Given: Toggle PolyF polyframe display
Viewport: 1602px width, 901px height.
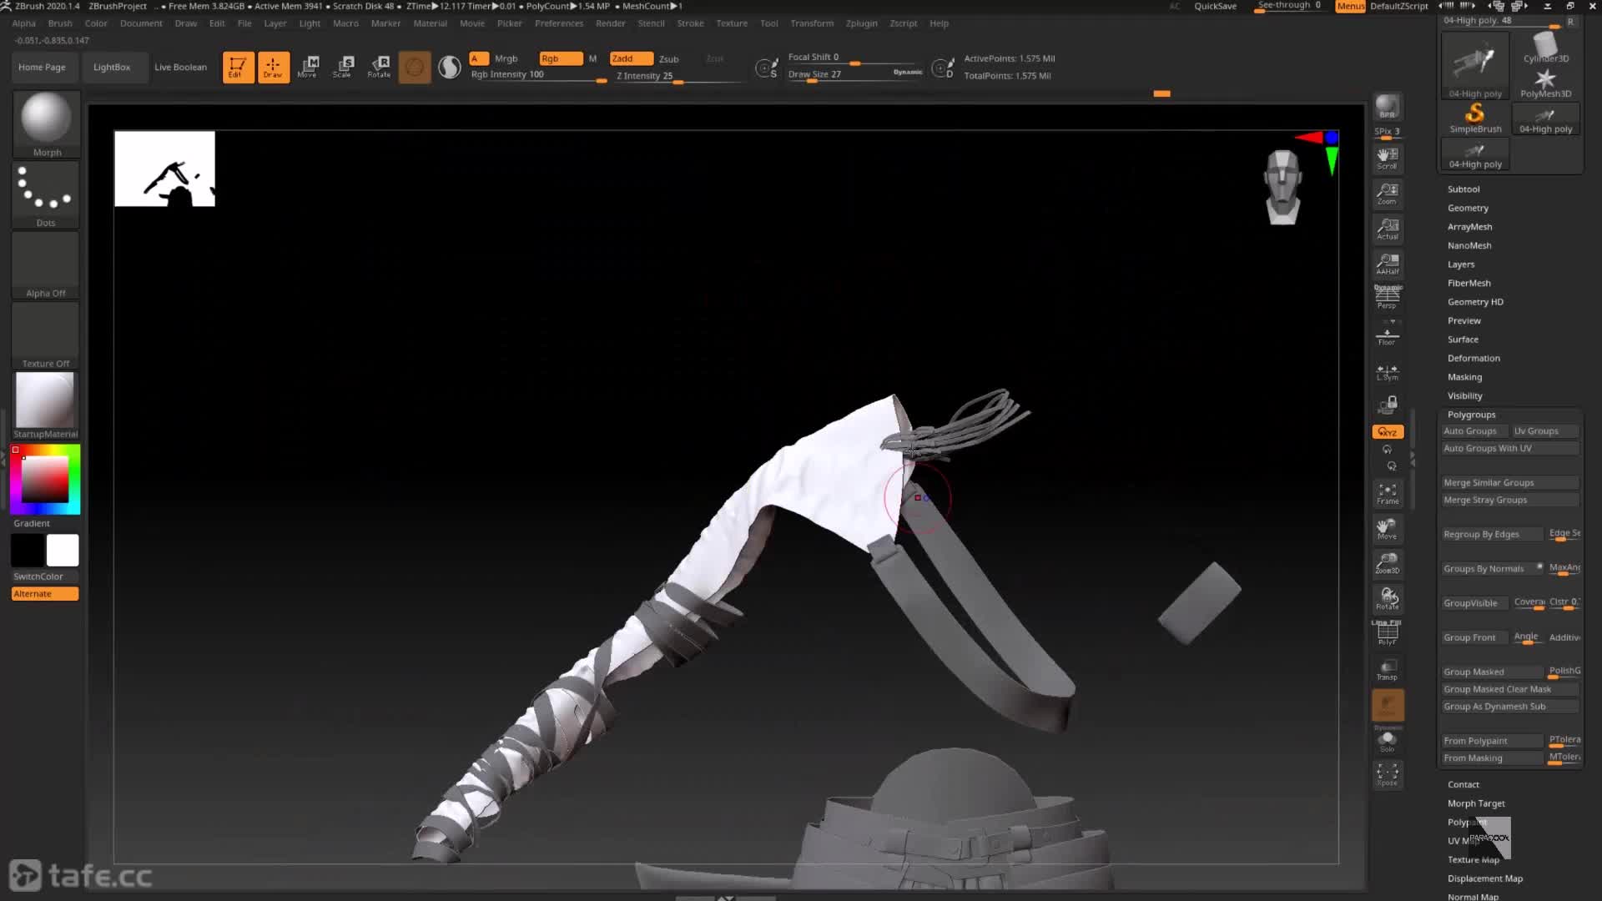Looking at the screenshot, I should point(1388,634).
